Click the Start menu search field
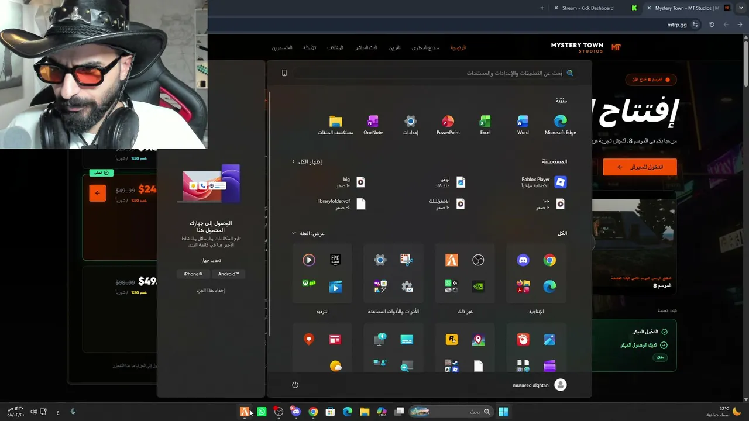 434,73
